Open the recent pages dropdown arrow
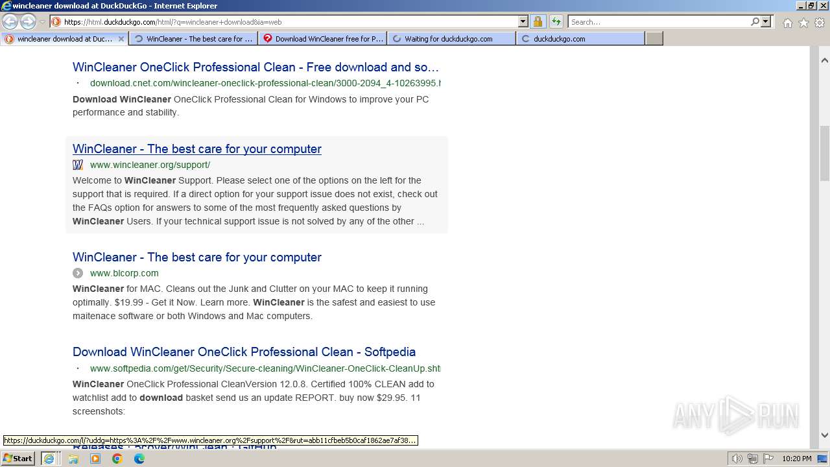 42,22
